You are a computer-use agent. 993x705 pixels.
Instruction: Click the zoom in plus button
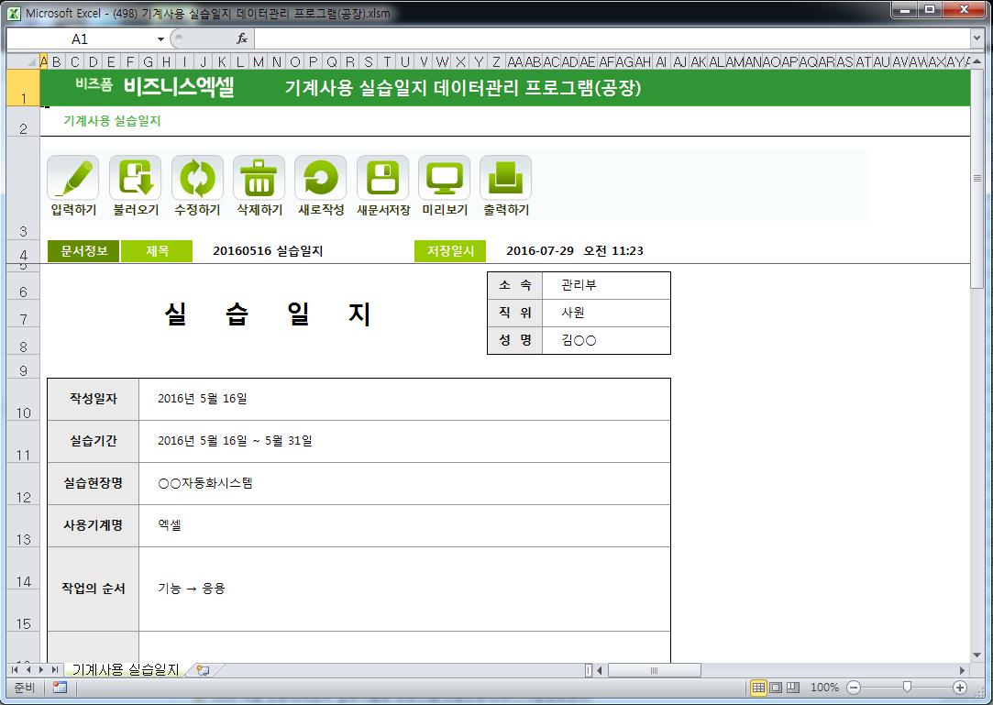(x=959, y=688)
